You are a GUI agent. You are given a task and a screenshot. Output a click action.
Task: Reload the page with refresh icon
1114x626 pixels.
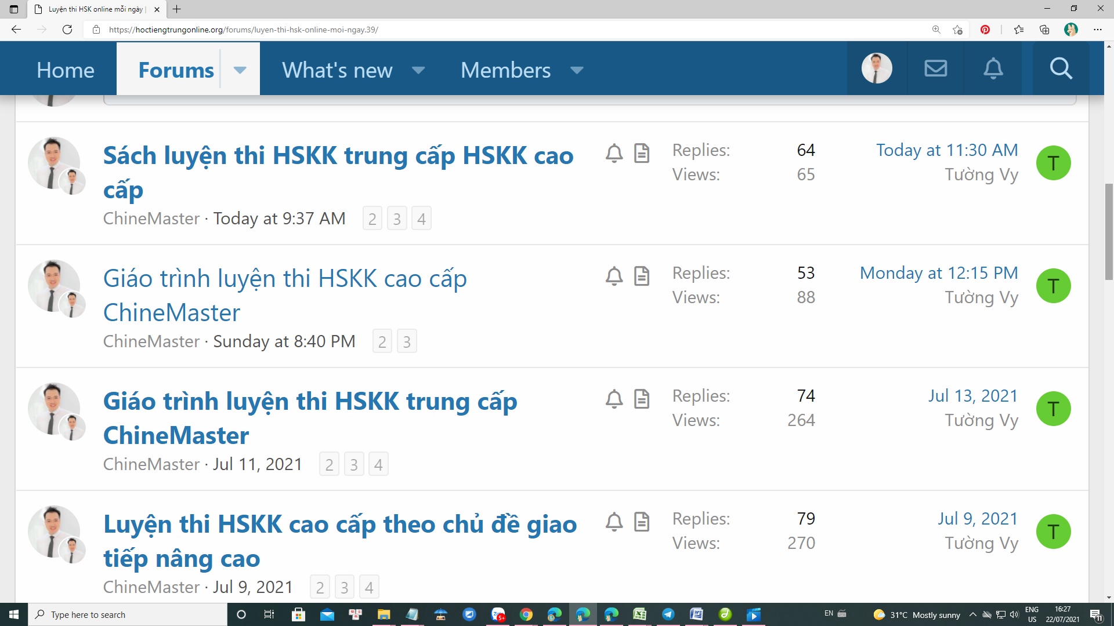67,30
